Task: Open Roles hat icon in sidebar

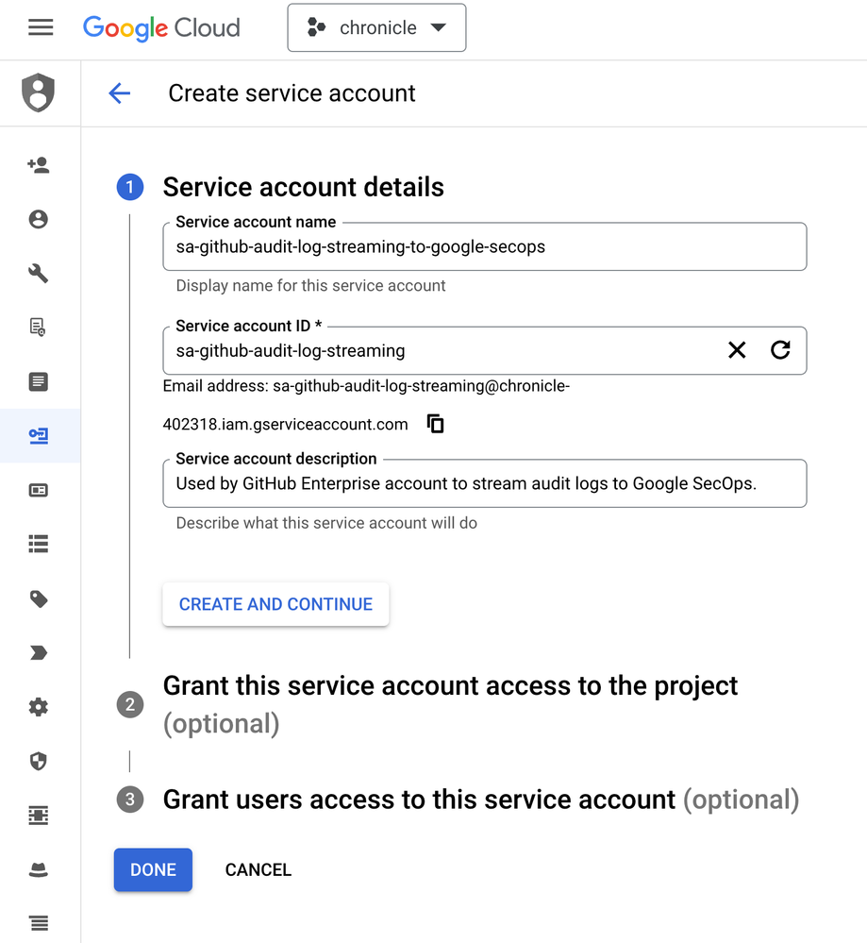Action: click(x=39, y=869)
